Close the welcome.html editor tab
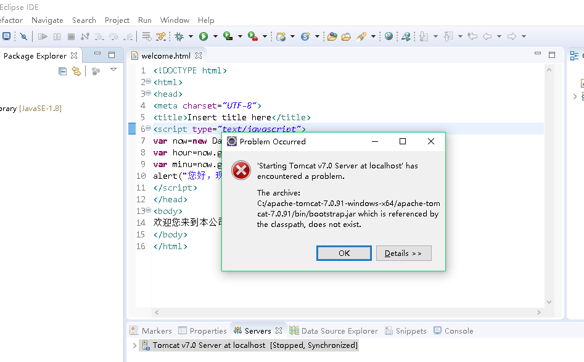This screenshot has height=362, width=584. click(x=199, y=56)
